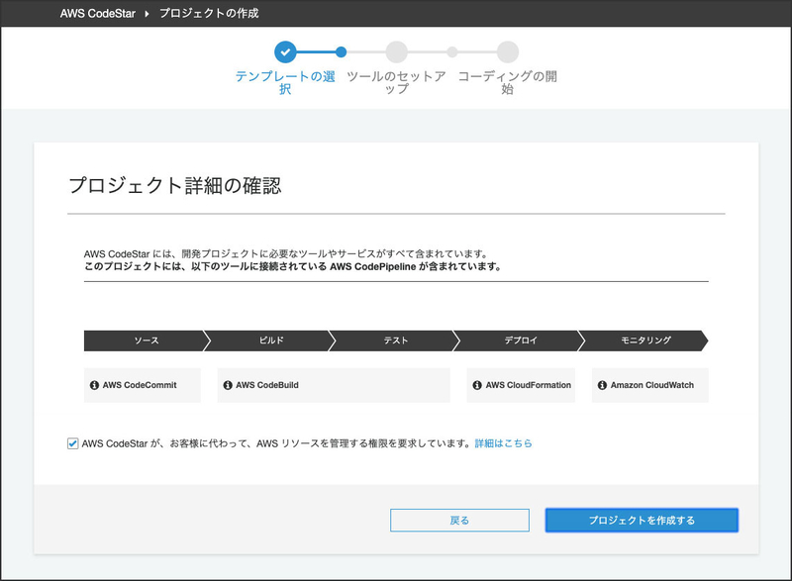Select the ツールのセットアップ step label
This screenshot has height=581, width=792.
(397, 83)
